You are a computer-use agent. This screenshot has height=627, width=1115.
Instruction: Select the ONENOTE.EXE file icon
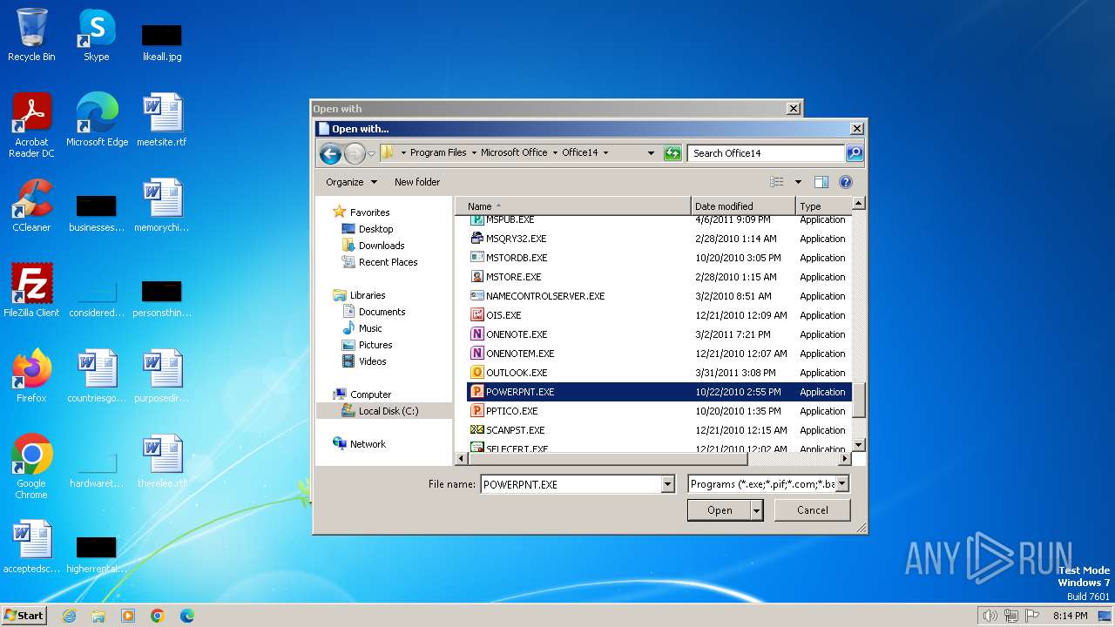click(x=476, y=334)
